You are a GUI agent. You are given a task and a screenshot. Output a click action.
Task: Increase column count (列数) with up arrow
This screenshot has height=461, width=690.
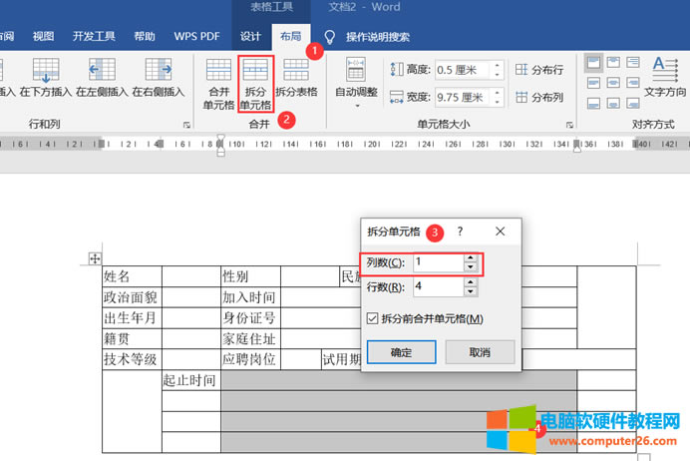pyautogui.click(x=470, y=257)
